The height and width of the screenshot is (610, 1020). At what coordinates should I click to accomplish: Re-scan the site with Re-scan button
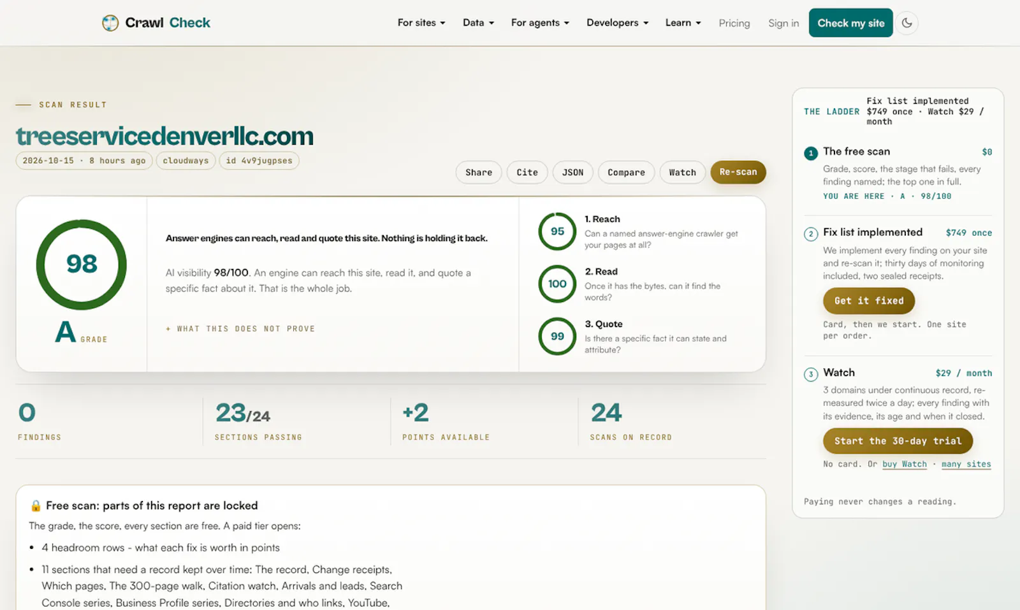click(738, 172)
